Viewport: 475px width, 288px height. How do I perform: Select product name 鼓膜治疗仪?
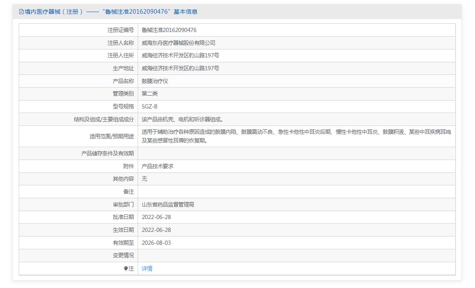(x=155, y=81)
